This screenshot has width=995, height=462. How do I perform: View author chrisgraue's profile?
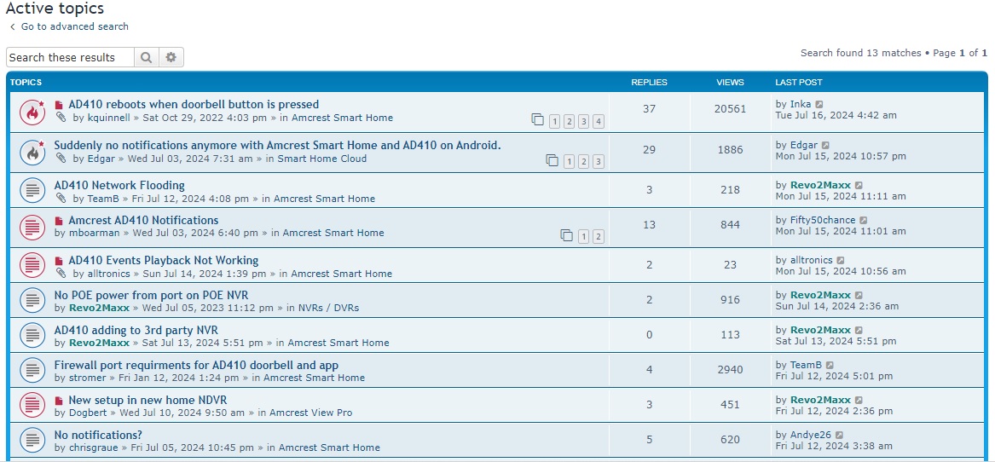(x=93, y=448)
